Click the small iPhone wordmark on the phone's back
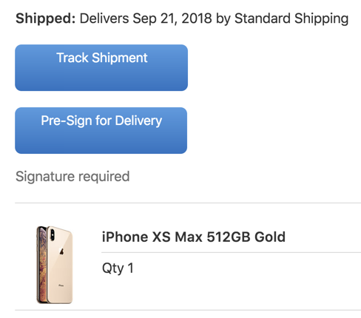This screenshot has width=361, height=318. 61,285
